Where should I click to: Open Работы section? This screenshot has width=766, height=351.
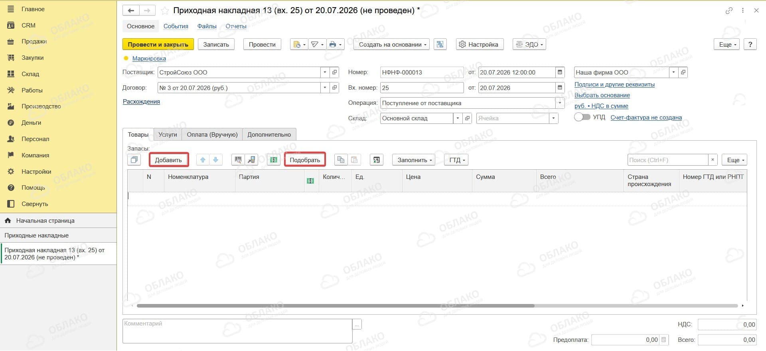point(32,90)
